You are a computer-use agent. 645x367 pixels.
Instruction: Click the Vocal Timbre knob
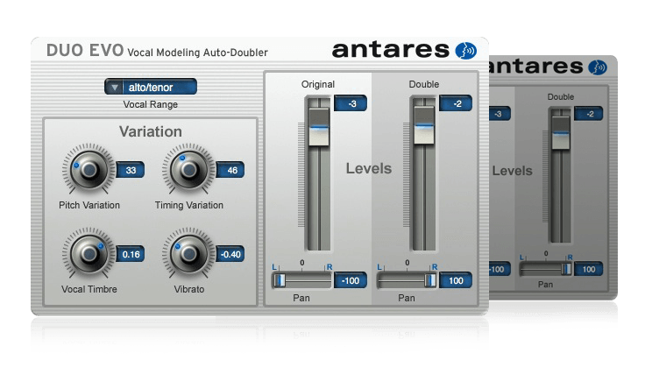pyautogui.click(x=89, y=253)
